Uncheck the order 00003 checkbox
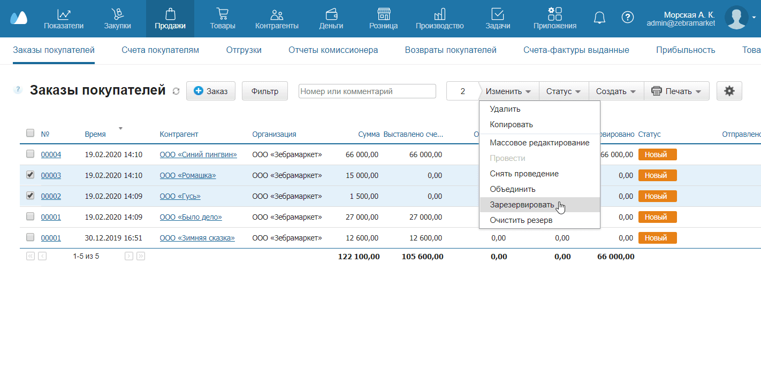The image size is (761, 372). (x=31, y=175)
